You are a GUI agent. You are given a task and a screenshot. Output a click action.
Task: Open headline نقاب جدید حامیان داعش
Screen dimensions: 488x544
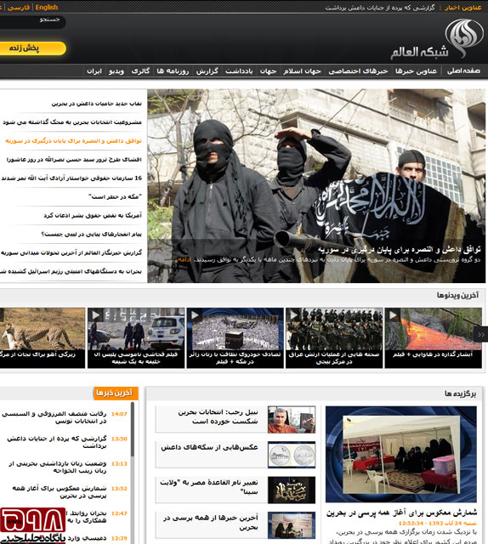[x=96, y=104]
